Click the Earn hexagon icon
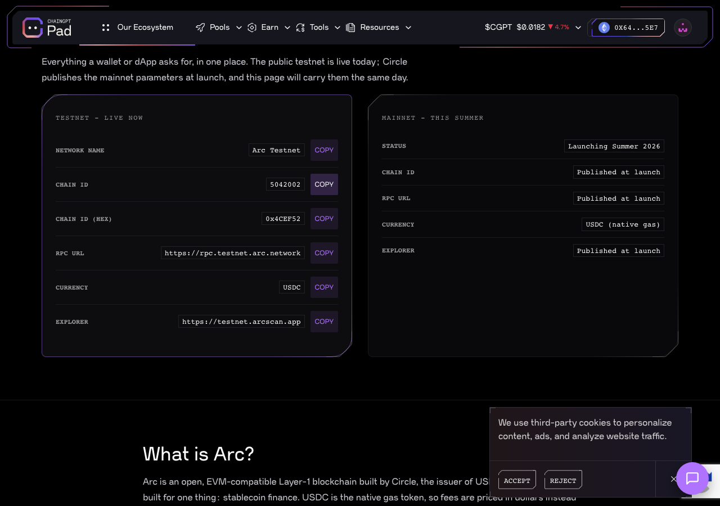 coord(252,28)
